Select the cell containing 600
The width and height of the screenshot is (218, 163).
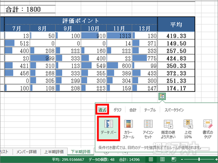119,66
